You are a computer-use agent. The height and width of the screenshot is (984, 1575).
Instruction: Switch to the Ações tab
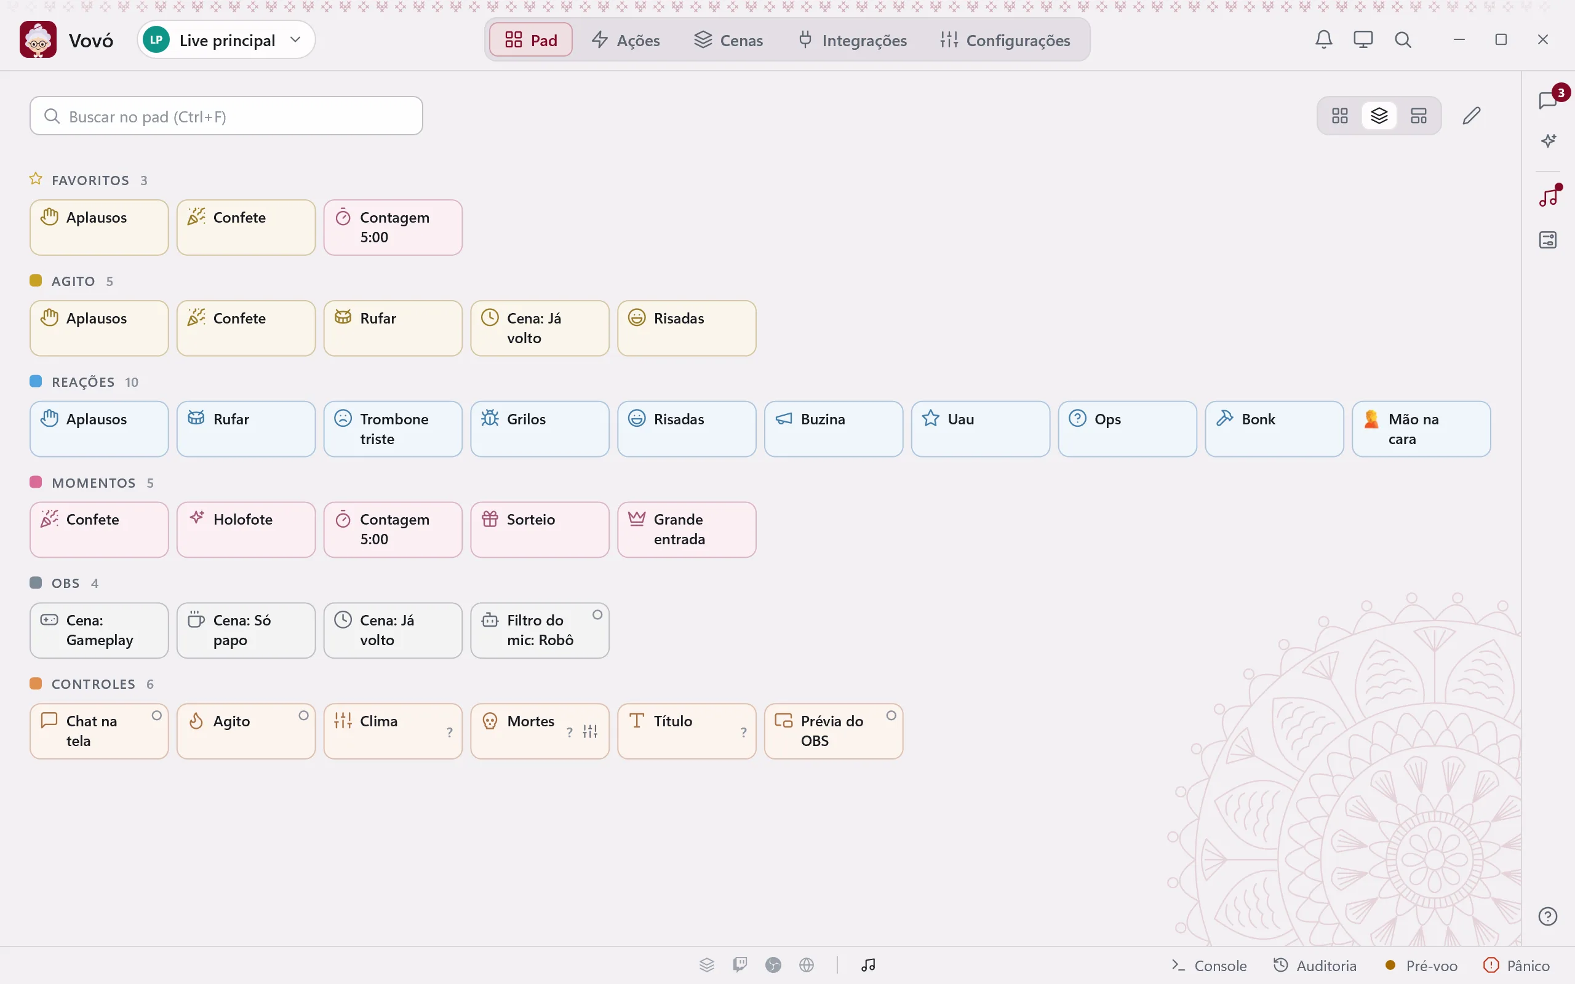[x=626, y=41]
